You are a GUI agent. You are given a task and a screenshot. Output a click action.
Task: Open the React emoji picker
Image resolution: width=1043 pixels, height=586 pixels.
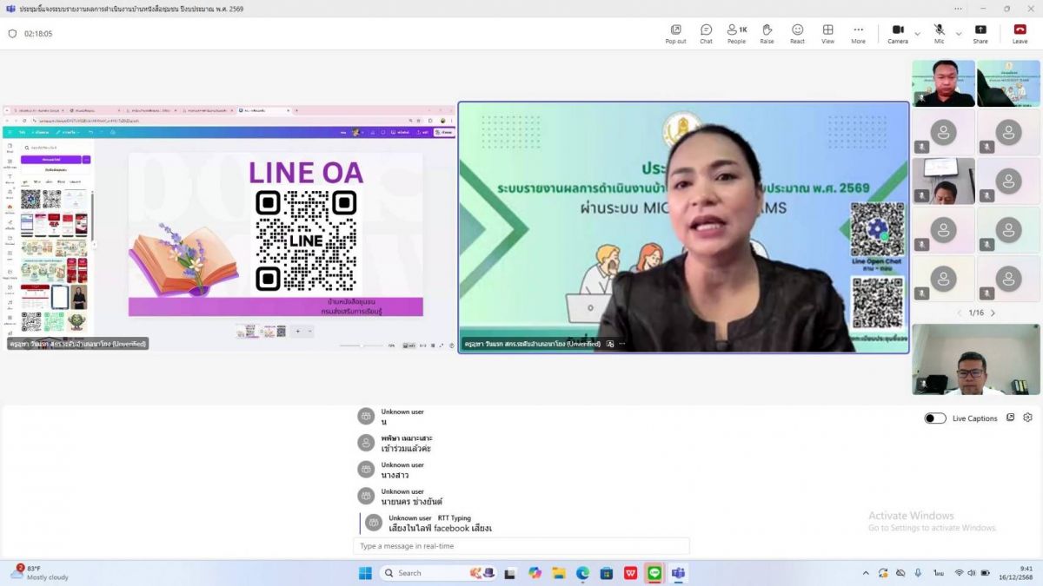click(x=797, y=33)
